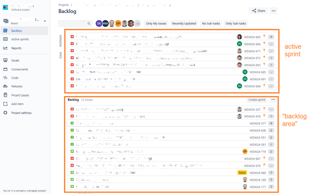Open Code section in sidebar
This screenshot has height=194, width=320.
pyautogui.click(x=15, y=78)
